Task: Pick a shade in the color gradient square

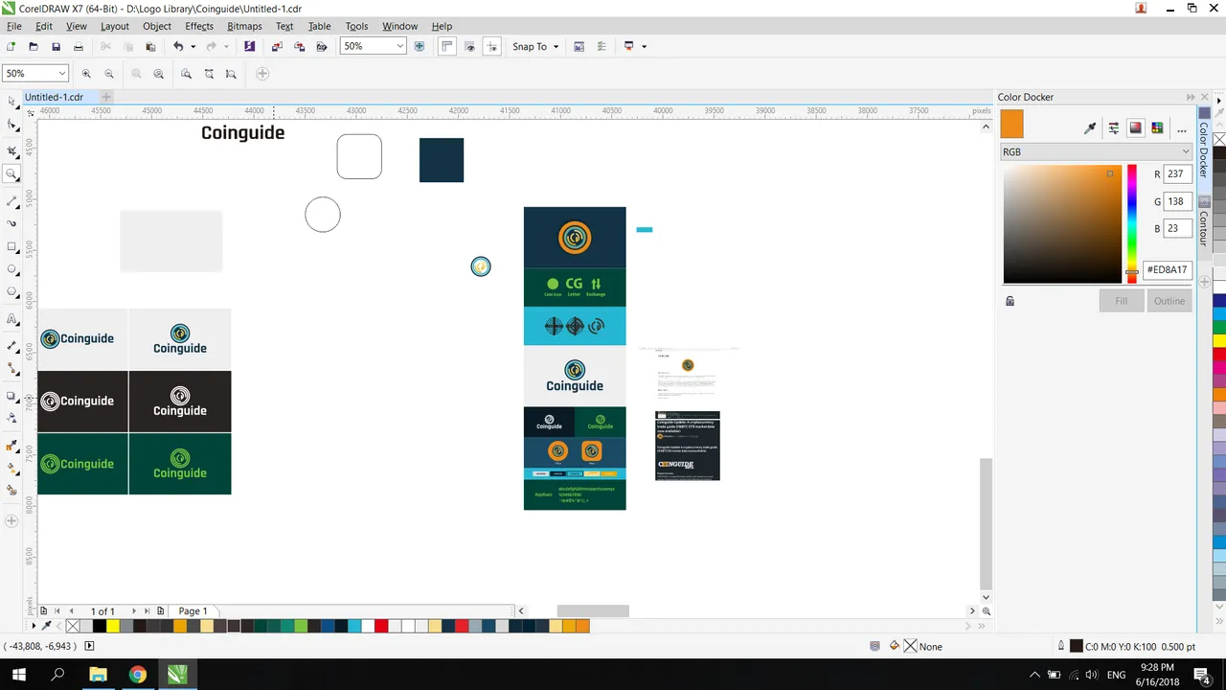Action: (x=1062, y=224)
